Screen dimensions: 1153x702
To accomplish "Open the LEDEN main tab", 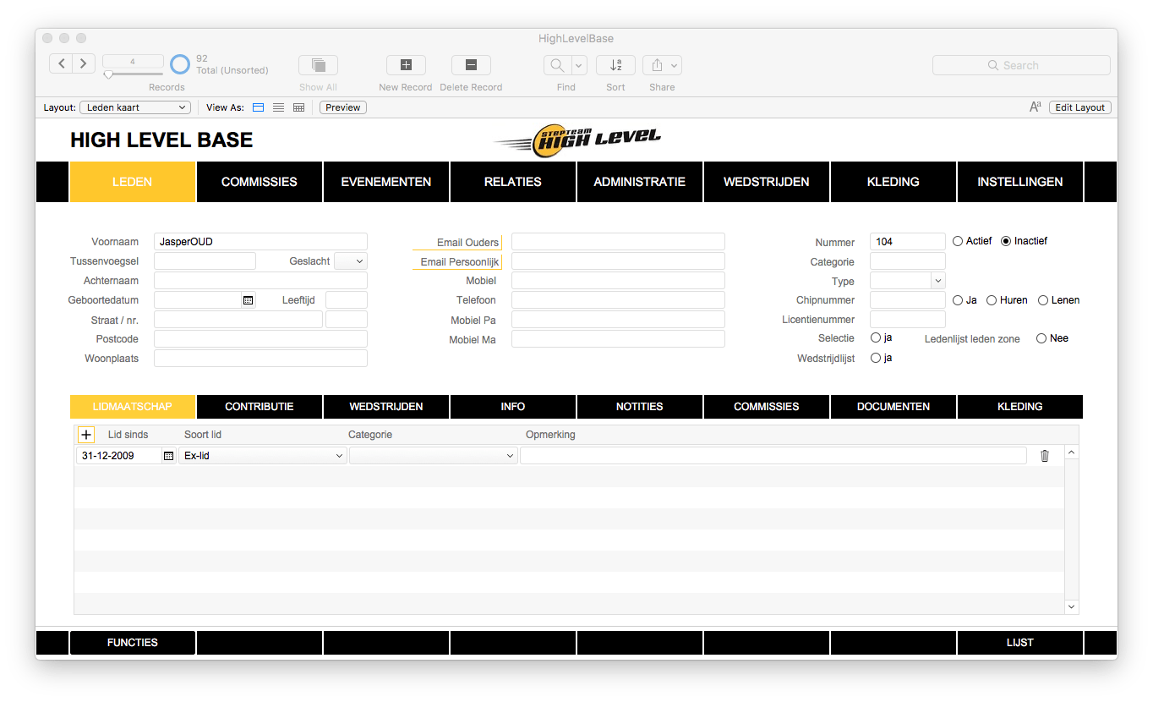I will click(133, 182).
